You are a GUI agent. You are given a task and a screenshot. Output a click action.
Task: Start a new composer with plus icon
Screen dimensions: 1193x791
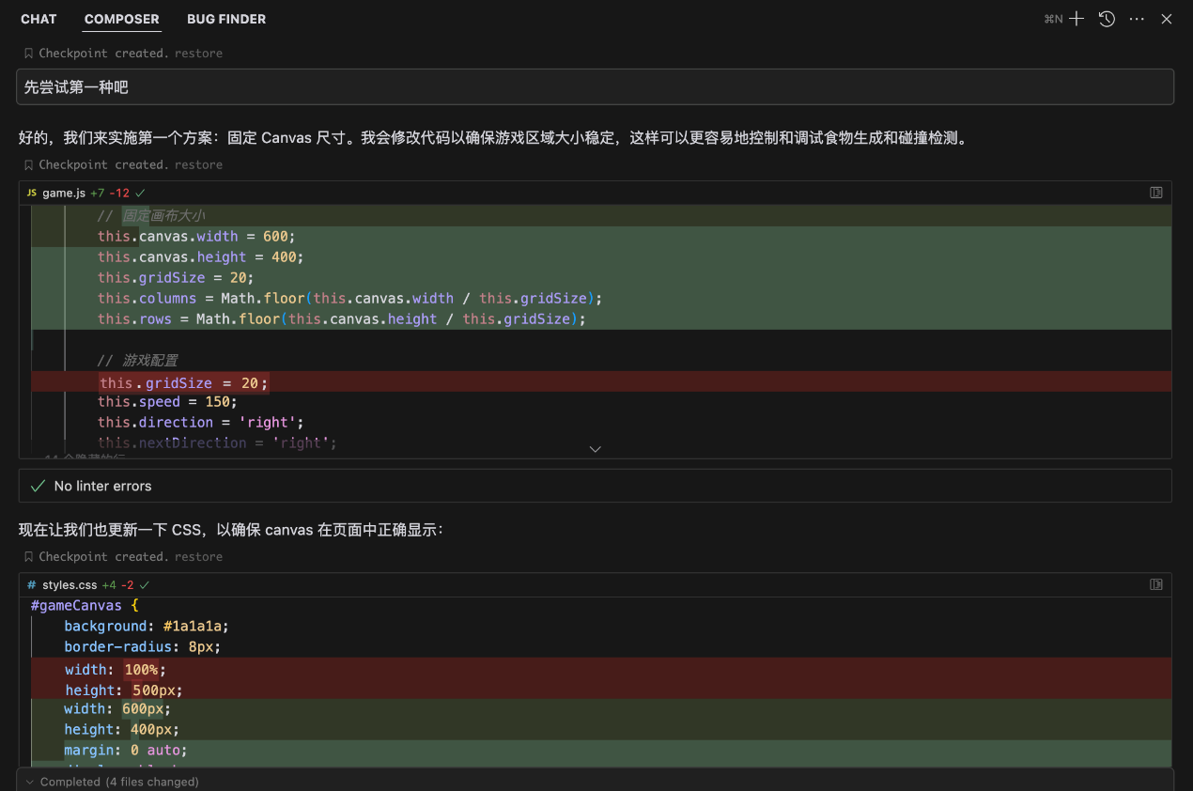[x=1077, y=19]
